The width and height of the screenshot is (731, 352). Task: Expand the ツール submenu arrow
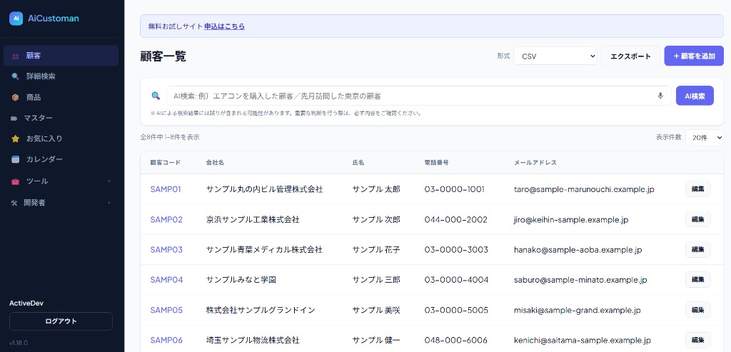tap(109, 181)
